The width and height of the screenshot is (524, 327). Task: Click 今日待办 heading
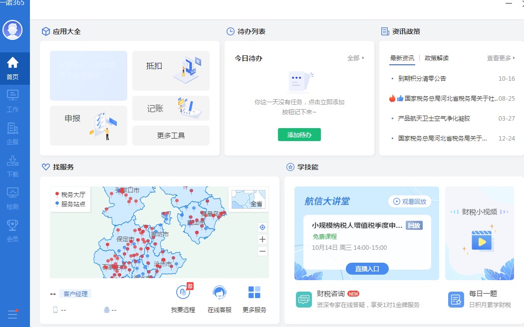pos(249,58)
